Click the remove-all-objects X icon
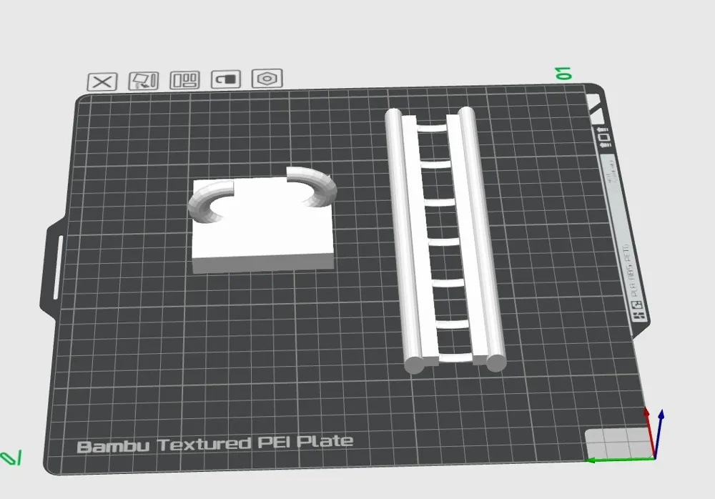Viewport: 715px width, 499px height. point(102,81)
